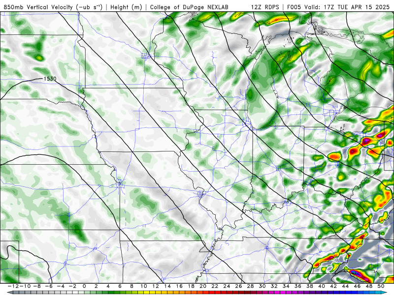Click the "12Z RDPS" model run label

click(x=265, y=7)
